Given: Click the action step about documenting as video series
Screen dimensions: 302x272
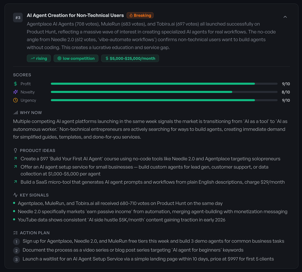Looking at the screenshot, I should (x=133, y=250).
